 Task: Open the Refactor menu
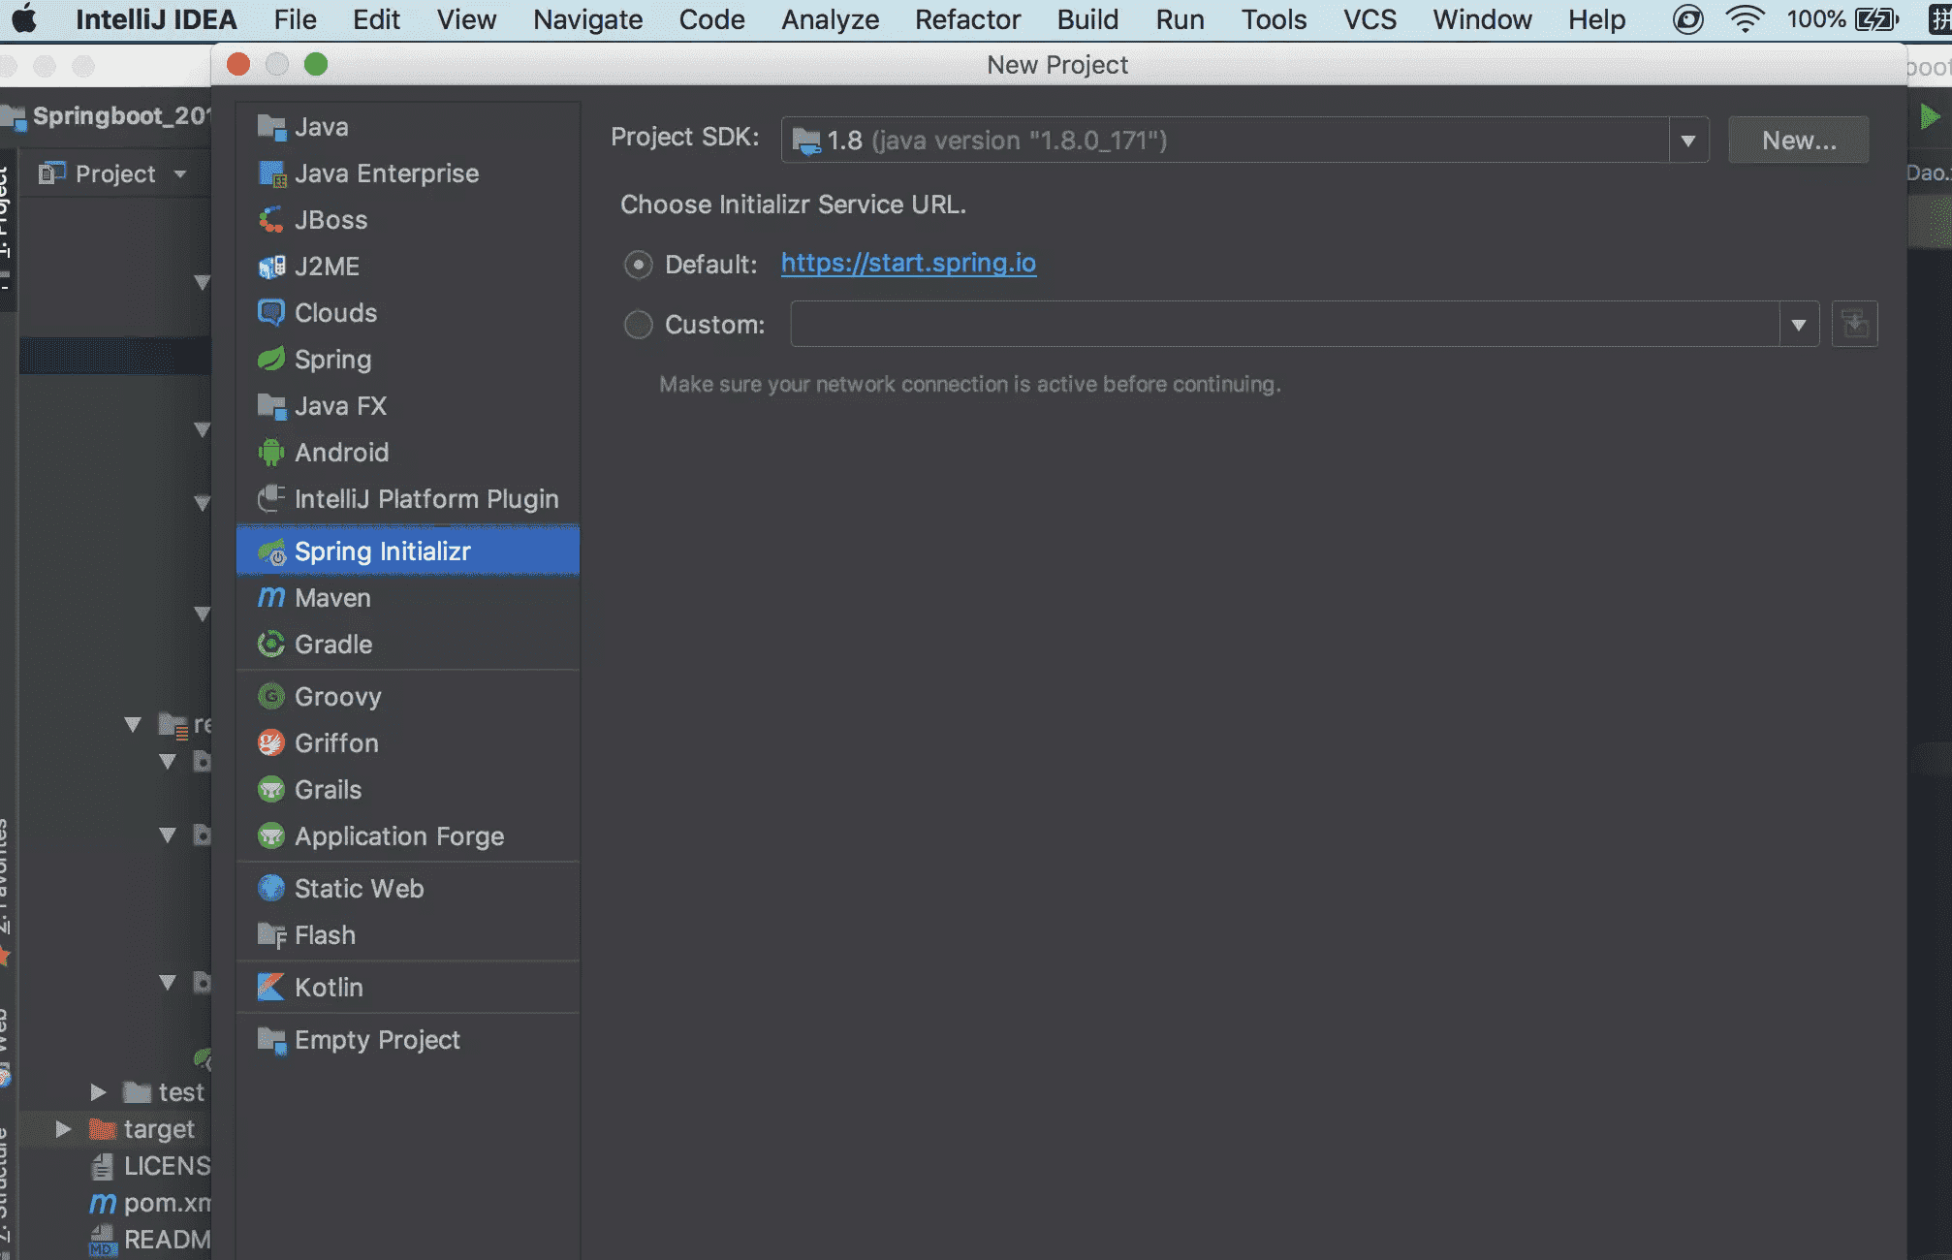pyautogui.click(x=967, y=19)
